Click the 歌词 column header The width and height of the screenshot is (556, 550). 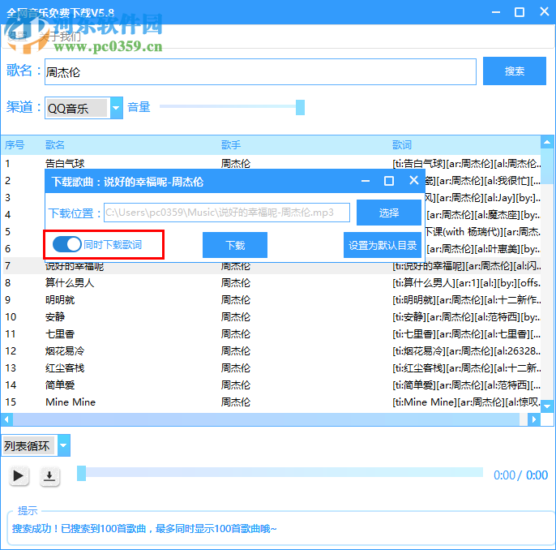[x=402, y=144]
